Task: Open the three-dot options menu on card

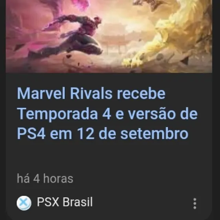Action: point(195,203)
